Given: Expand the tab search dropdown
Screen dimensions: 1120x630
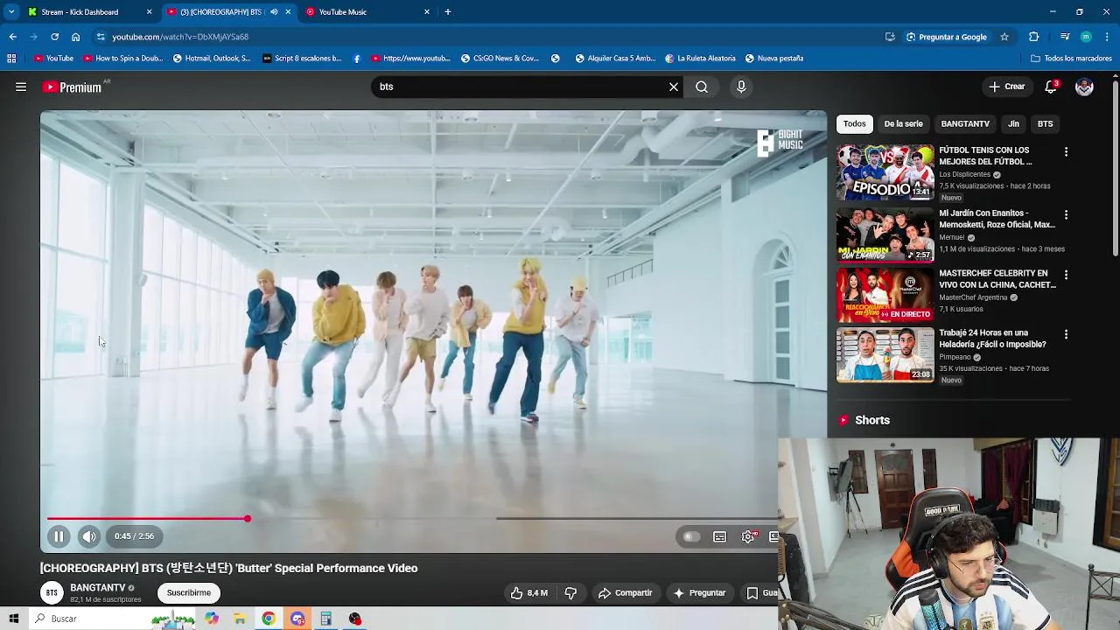Looking at the screenshot, I should click(11, 12).
